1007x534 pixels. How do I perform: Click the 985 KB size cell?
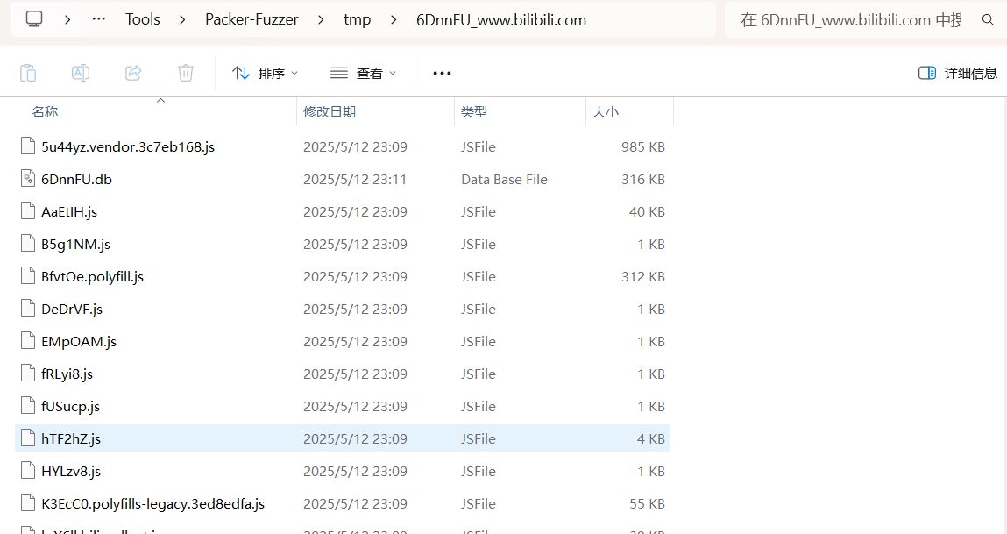(x=643, y=147)
